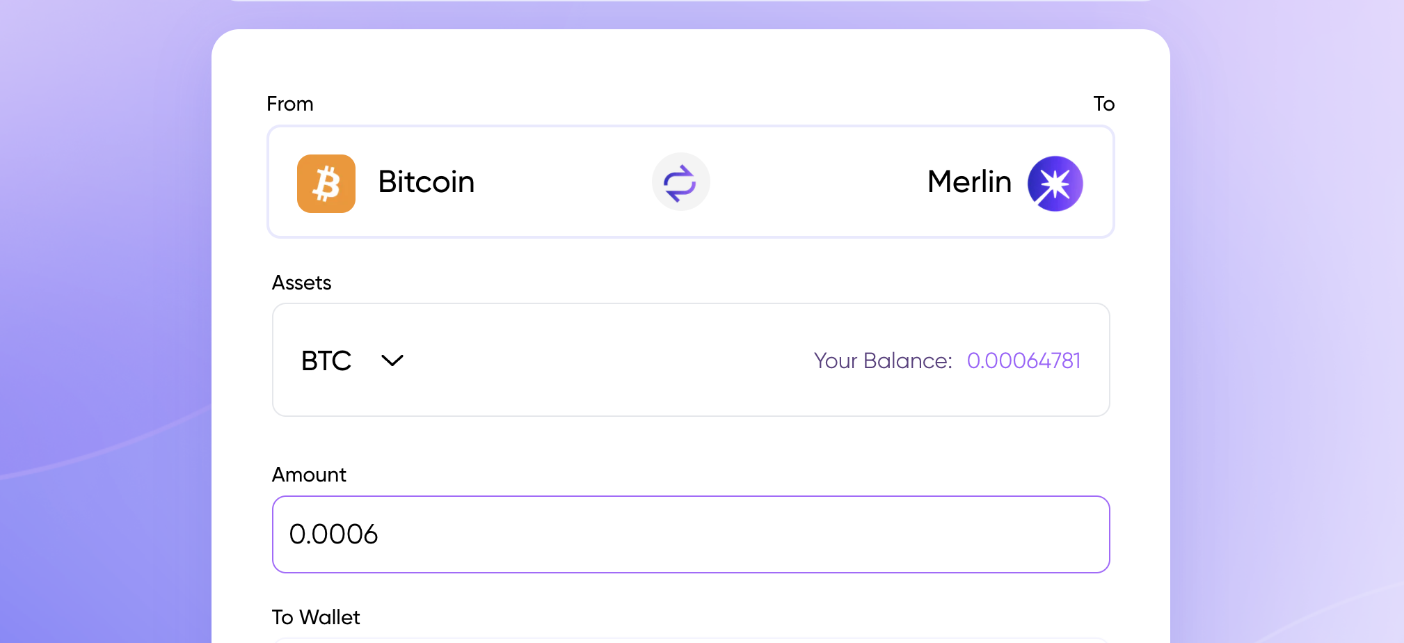Select the To network label

[x=1103, y=103]
